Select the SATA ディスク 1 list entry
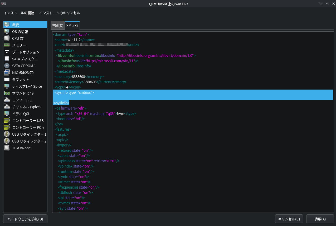Image resolution: width=336 pixels, height=226 pixels. pos(25,59)
